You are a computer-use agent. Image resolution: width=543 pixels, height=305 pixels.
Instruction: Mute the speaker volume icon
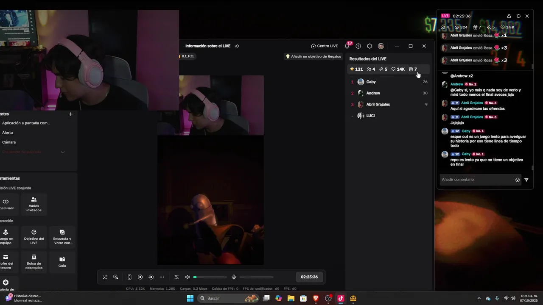[188, 277]
